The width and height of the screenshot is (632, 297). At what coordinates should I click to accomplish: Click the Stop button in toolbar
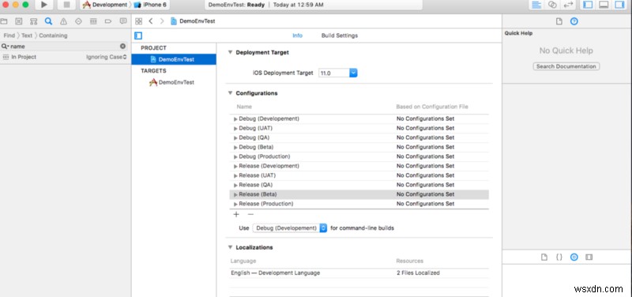point(66,5)
